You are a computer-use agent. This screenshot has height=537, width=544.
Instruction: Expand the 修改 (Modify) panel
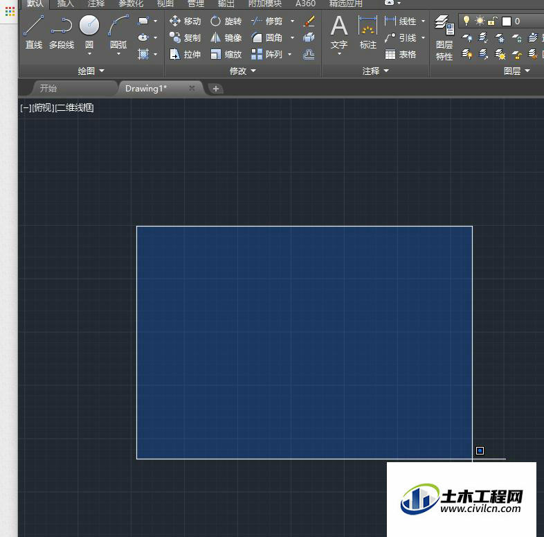tap(242, 71)
